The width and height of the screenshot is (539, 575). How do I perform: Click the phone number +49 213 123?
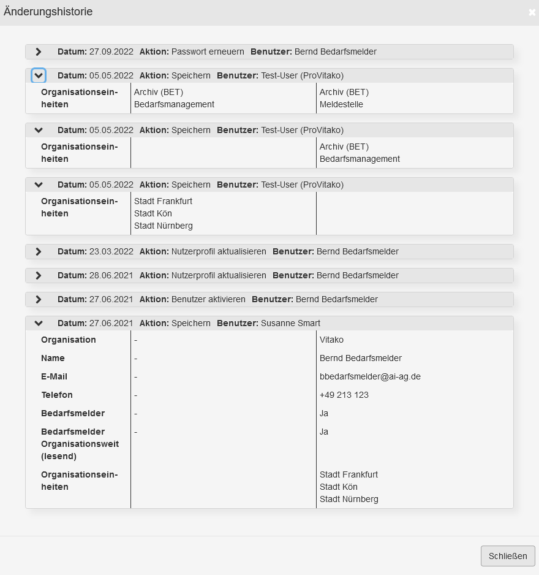coord(344,395)
